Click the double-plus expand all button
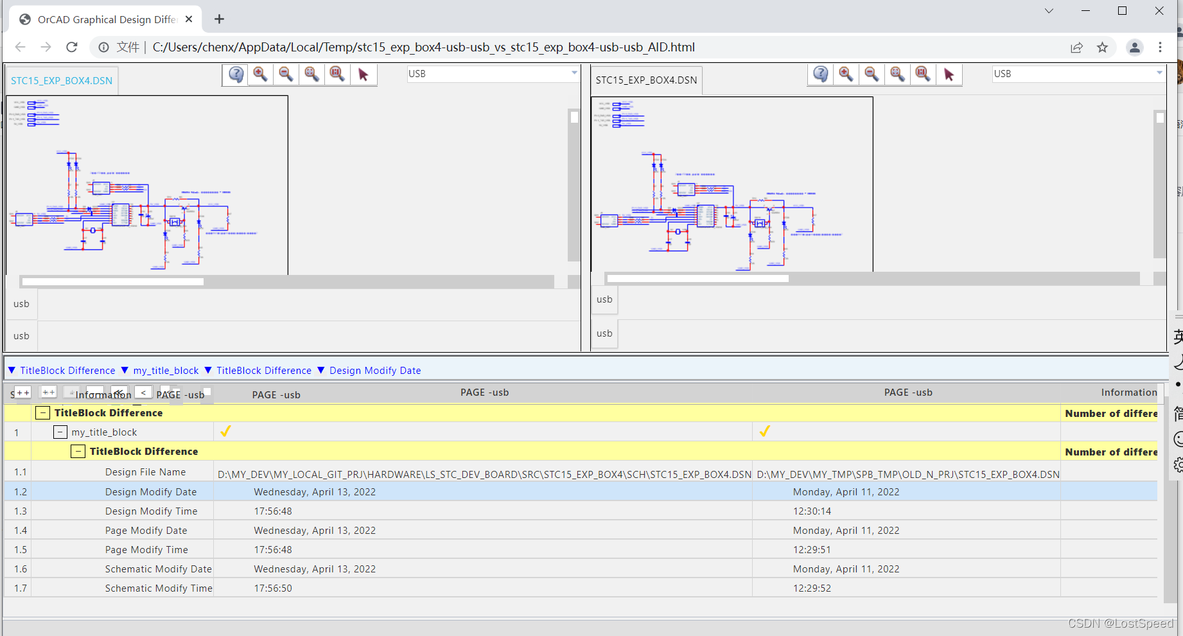The width and height of the screenshot is (1183, 636). tap(22, 393)
